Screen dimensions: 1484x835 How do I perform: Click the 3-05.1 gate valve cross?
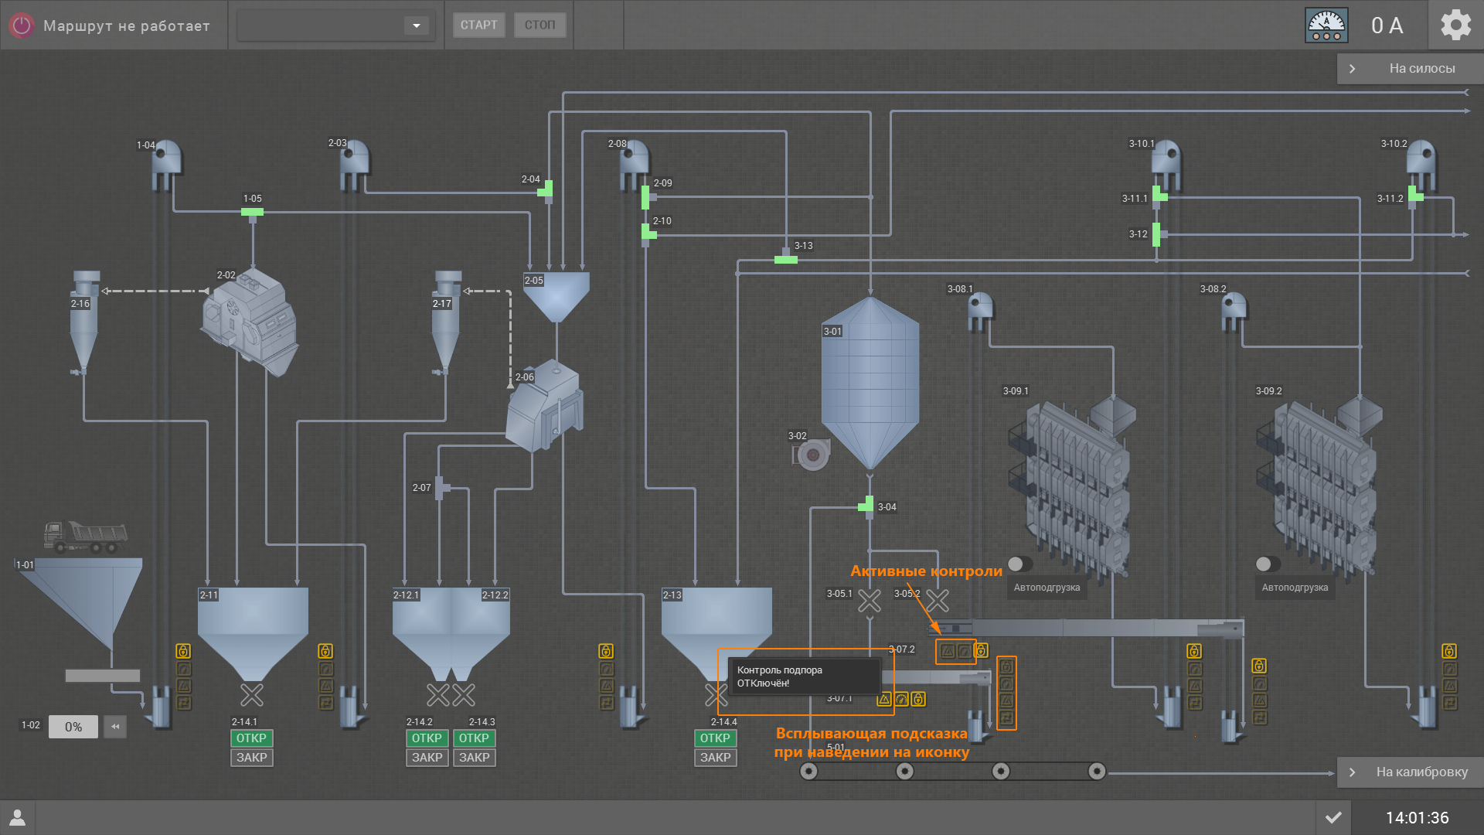pos(870,601)
